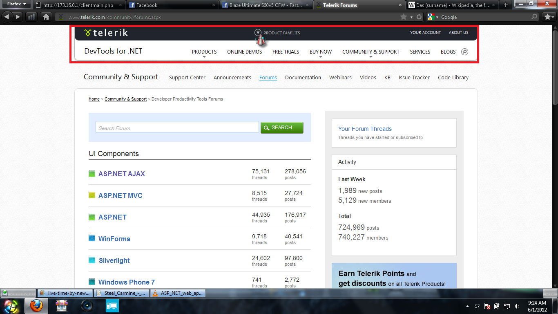This screenshot has width=558, height=314.
Task: Open the Windows Start orb
Action: pyautogui.click(x=11, y=306)
